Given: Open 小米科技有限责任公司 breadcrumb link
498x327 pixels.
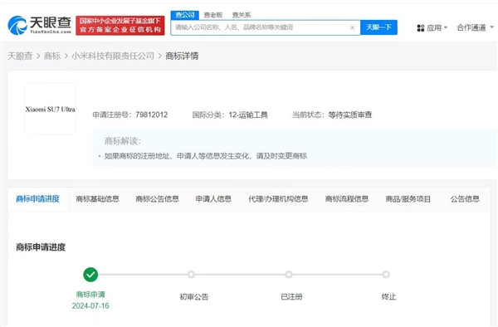Looking at the screenshot, I should point(113,56).
